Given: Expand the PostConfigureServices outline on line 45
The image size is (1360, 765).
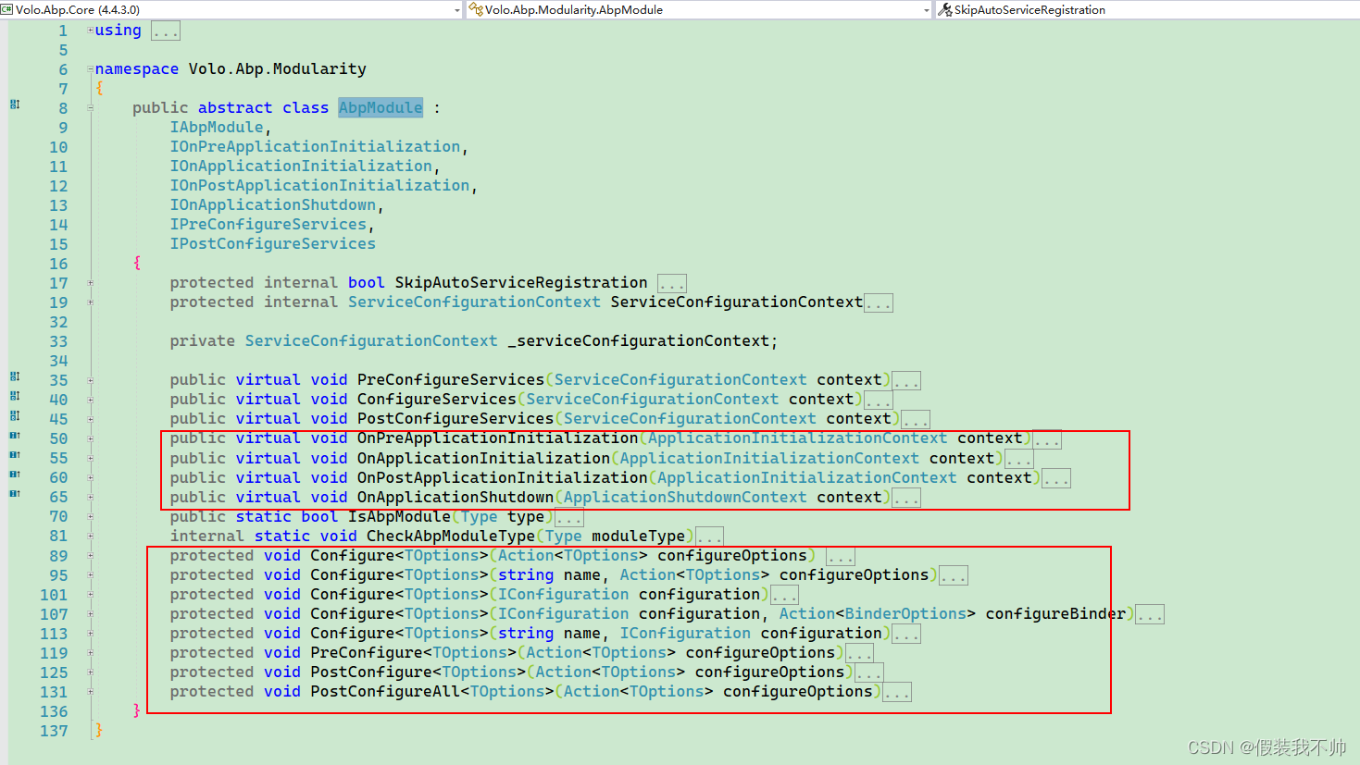Looking at the screenshot, I should [91, 418].
